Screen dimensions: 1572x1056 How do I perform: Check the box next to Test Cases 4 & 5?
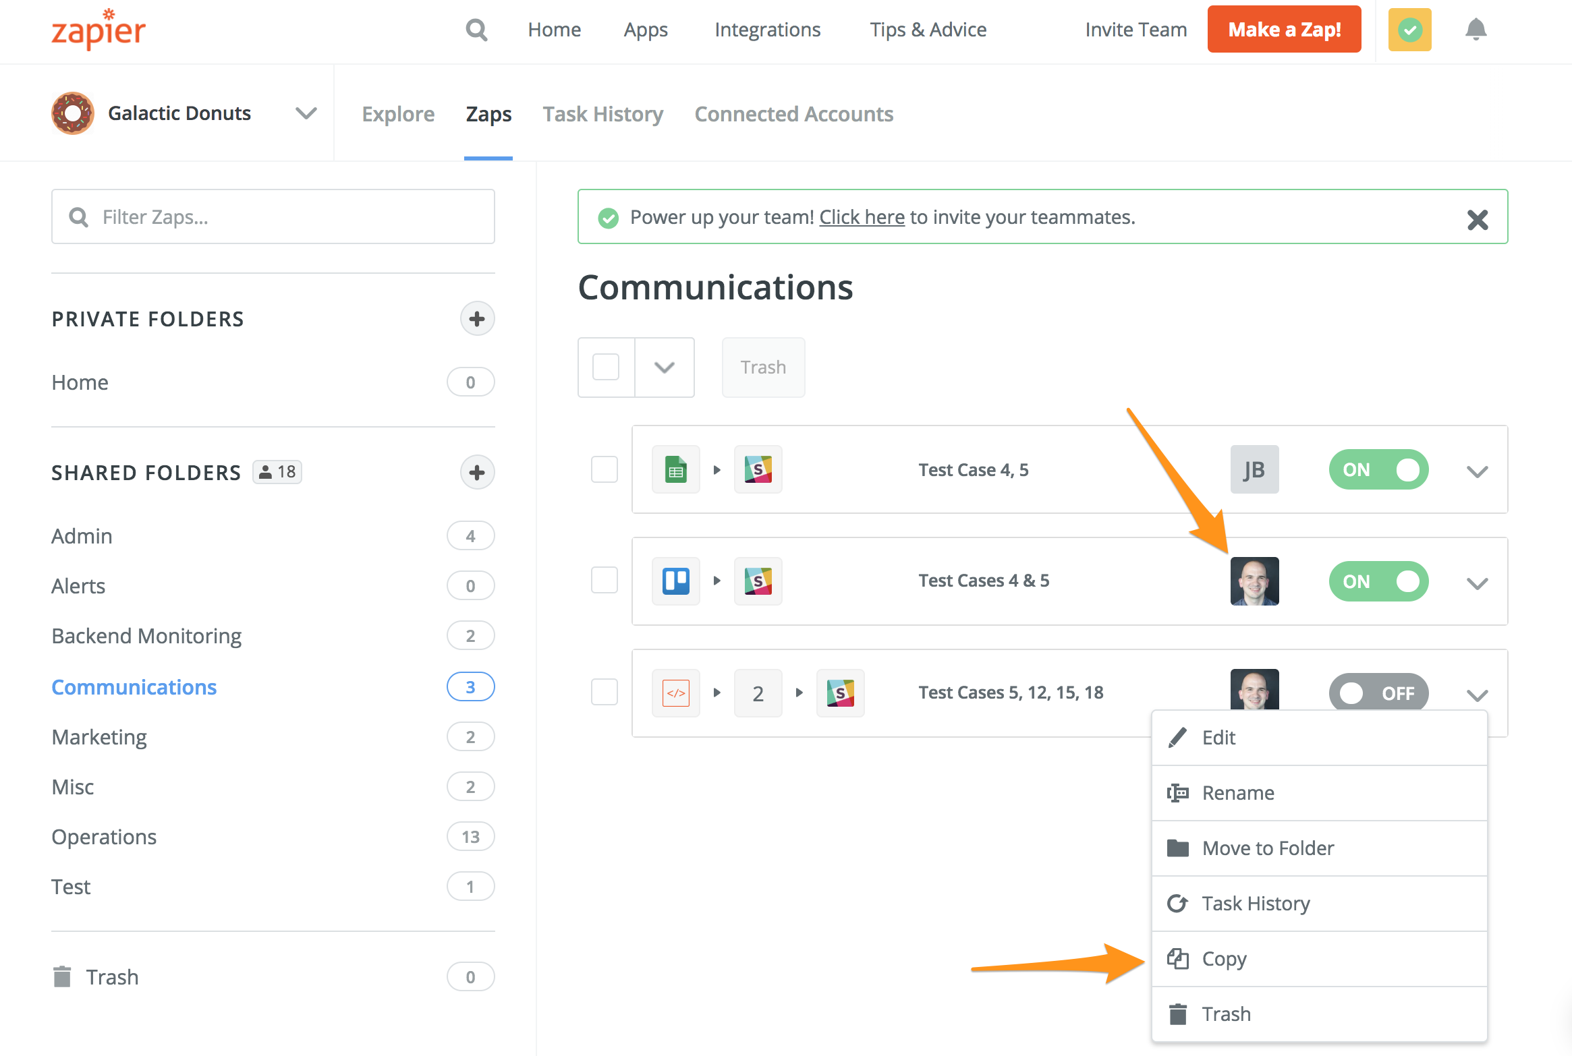pyautogui.click(x=605, y=581)
